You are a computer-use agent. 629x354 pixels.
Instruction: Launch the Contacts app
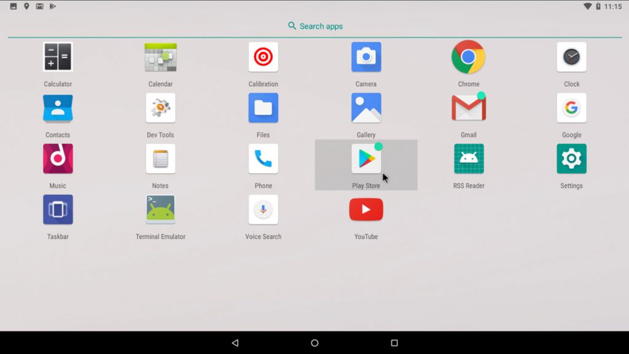pos(58,108)
